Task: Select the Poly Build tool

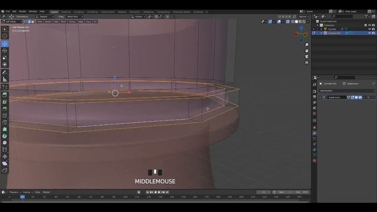Action: pyautogui.click(x=5, y=130)
